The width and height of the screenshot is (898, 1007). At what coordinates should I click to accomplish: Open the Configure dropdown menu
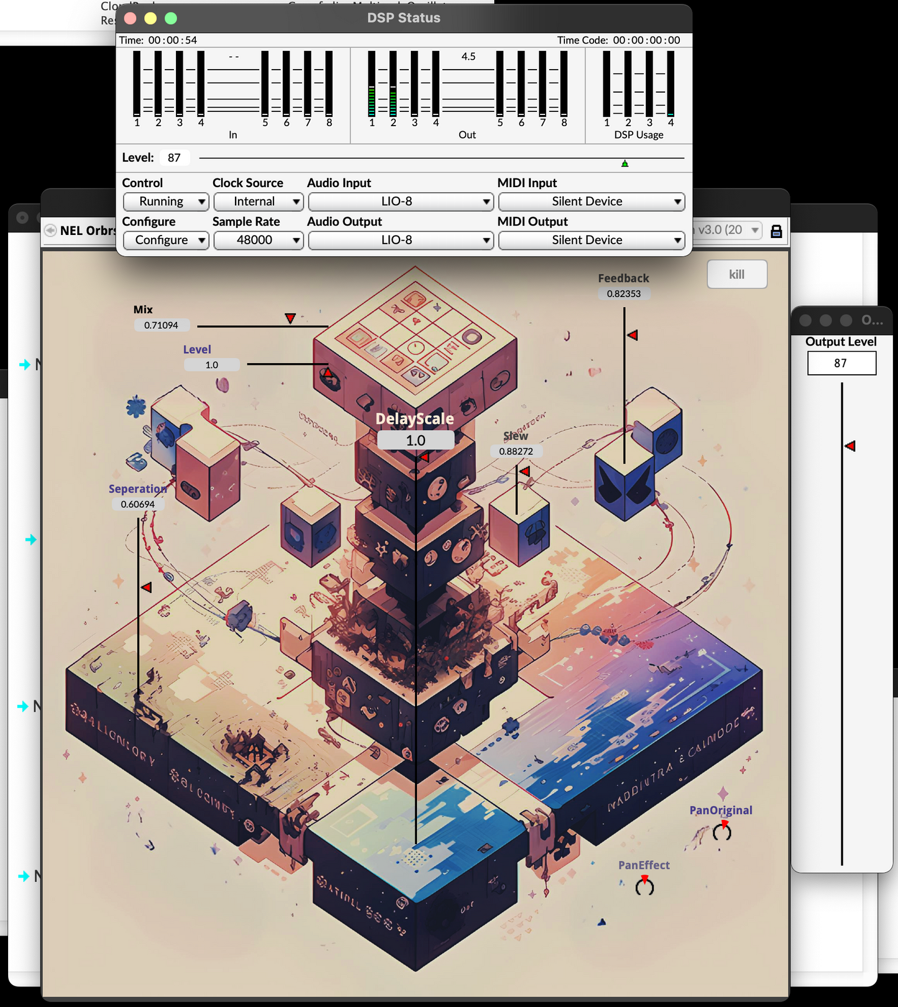(x=165, y=240)
